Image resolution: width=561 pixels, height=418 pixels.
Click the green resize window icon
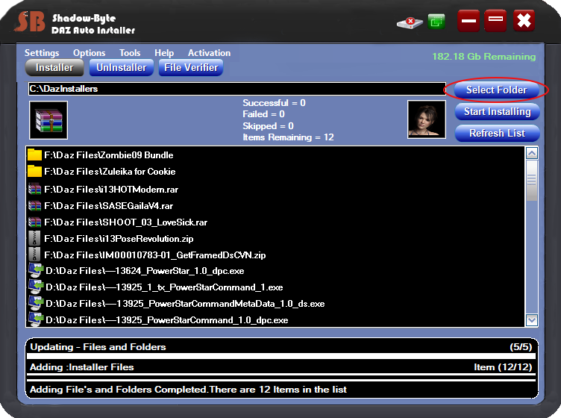(436, 22)
